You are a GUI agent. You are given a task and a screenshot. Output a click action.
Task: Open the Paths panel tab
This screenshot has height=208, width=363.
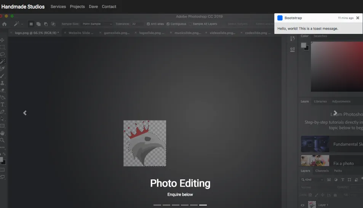tap(338, 171)
